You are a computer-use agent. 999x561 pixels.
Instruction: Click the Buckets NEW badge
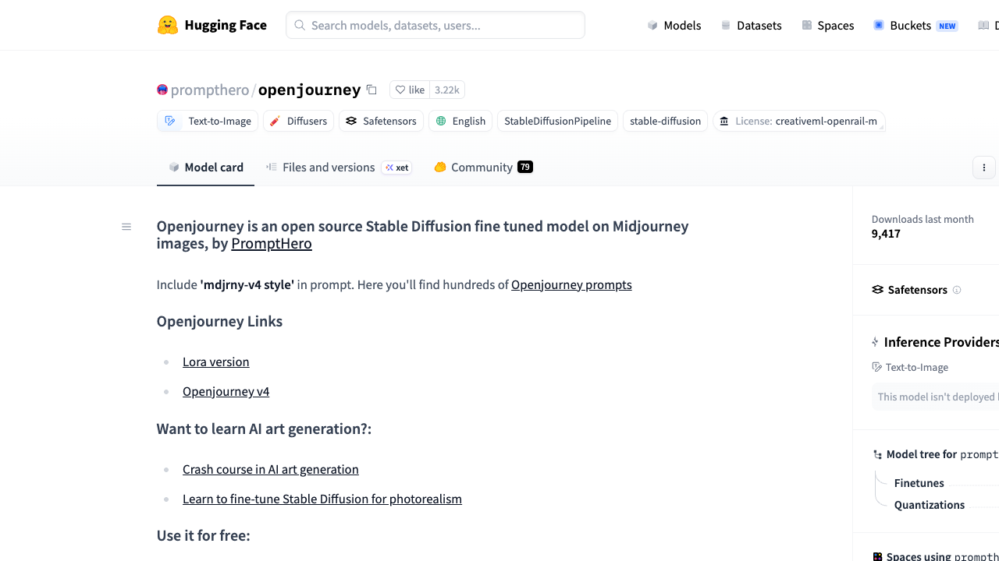tap(947, 26)
